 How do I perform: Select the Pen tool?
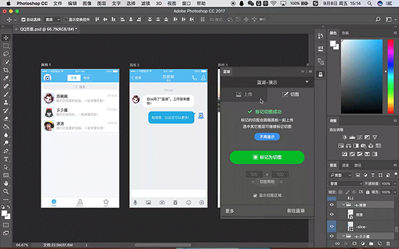pyautogui.click(x=6, y=151)
